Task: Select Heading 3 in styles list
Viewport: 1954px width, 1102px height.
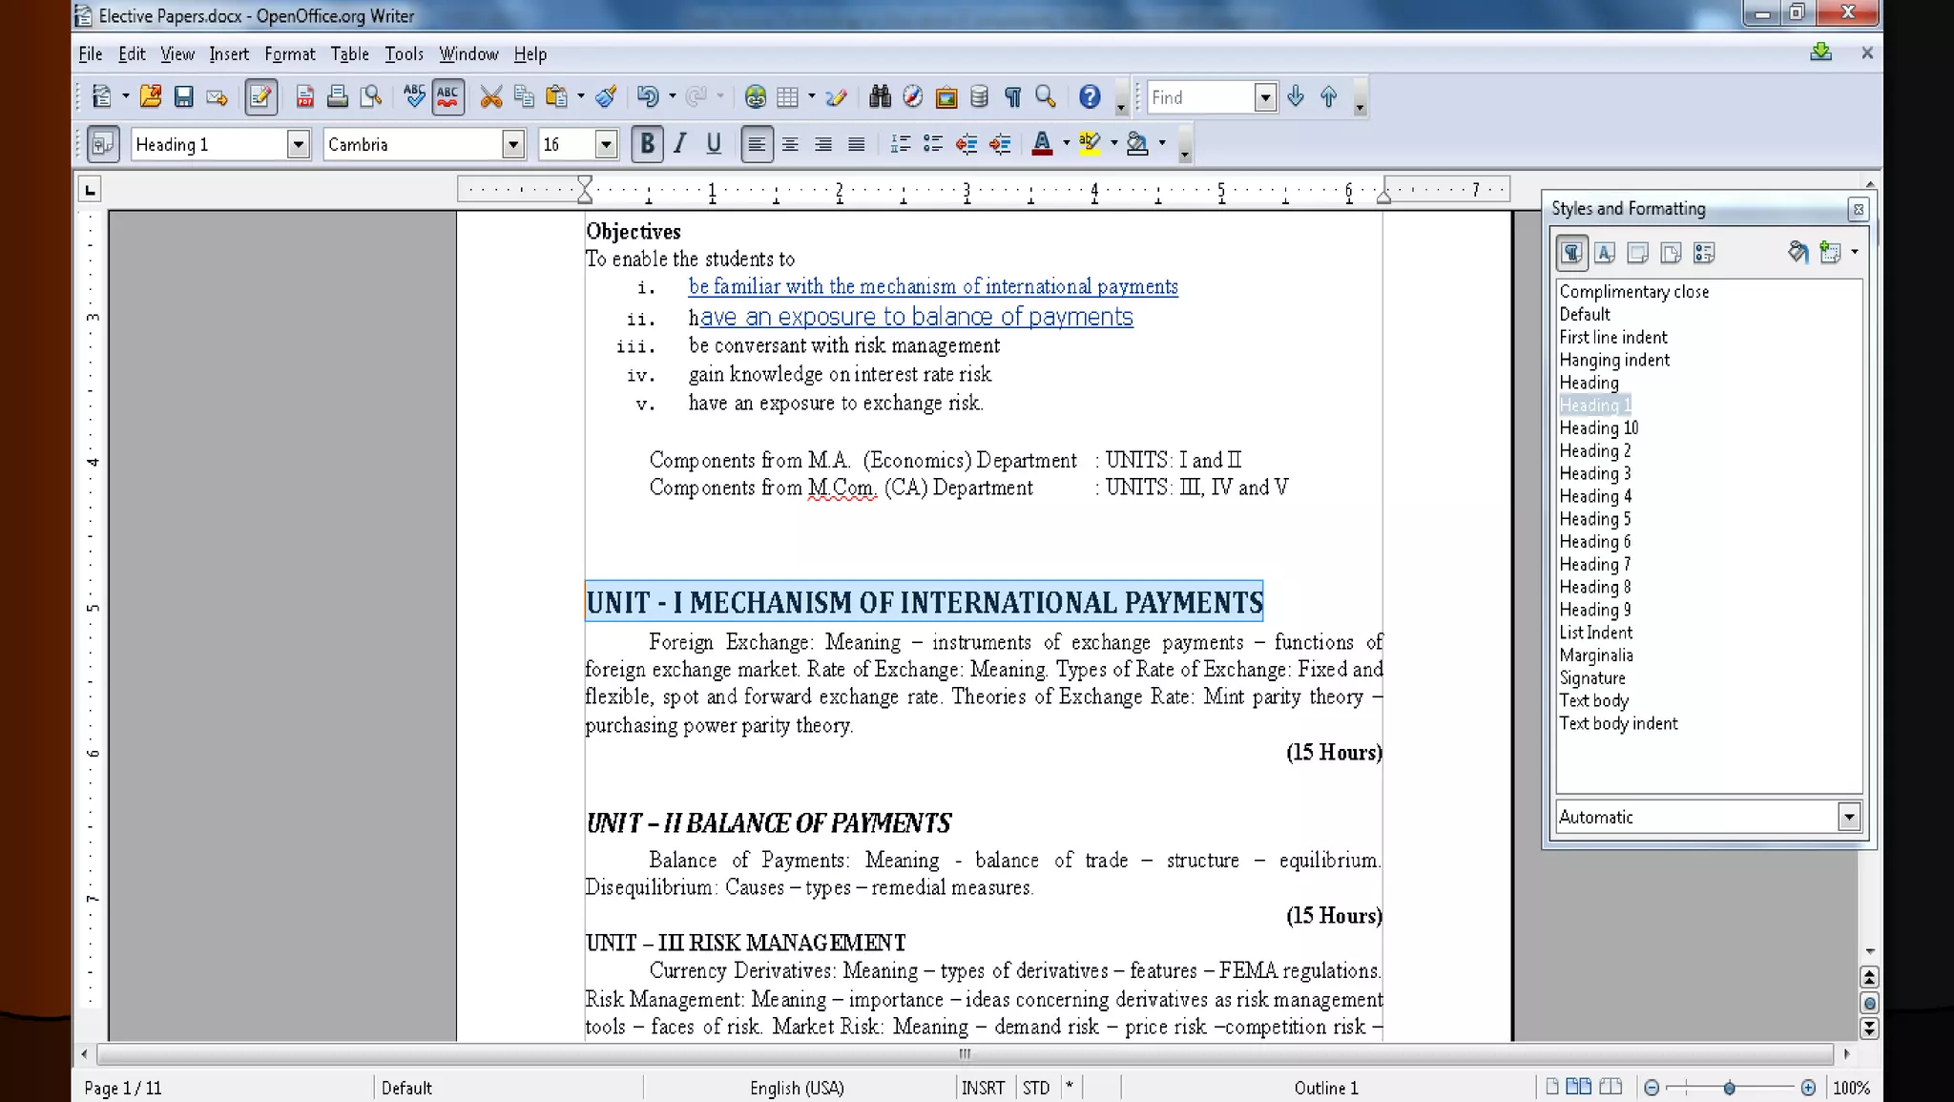Action: [1594, 473]
